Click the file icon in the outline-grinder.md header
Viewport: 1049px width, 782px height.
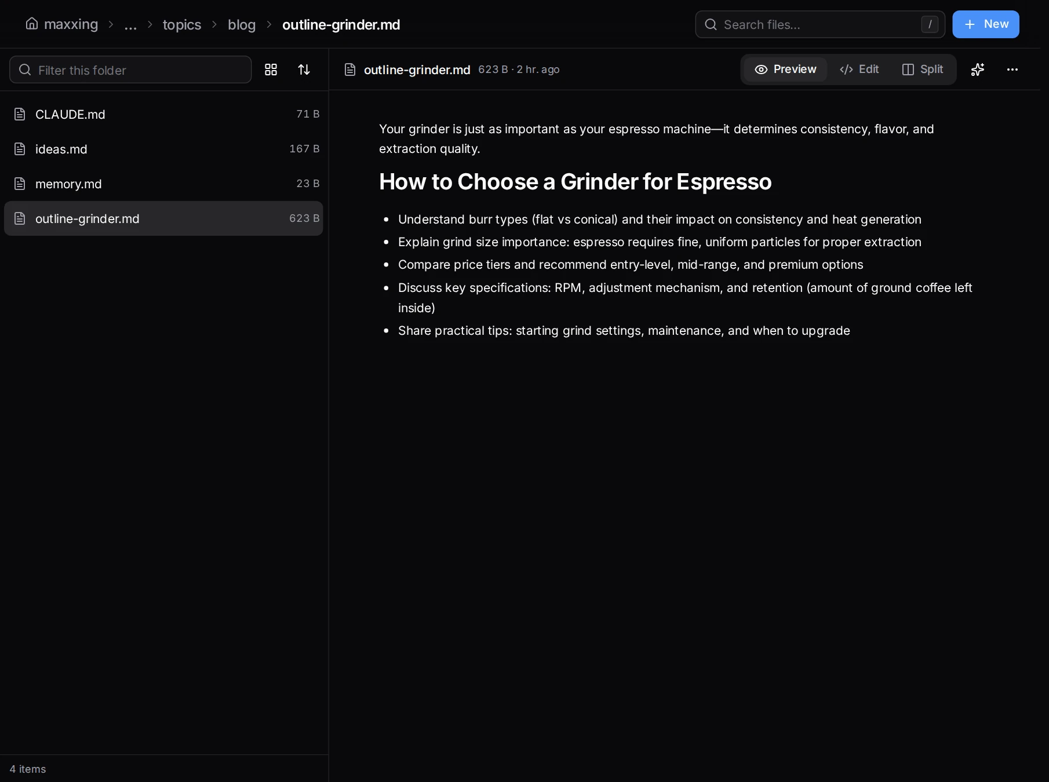click(350, 70)
